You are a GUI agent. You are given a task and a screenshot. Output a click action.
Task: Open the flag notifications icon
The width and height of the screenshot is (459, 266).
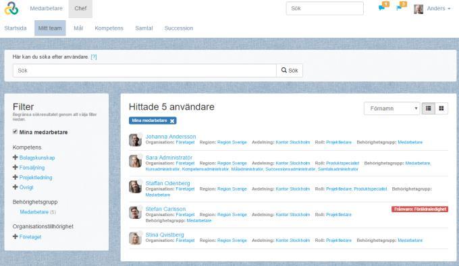pyautogui.click(x=399, y=8)
